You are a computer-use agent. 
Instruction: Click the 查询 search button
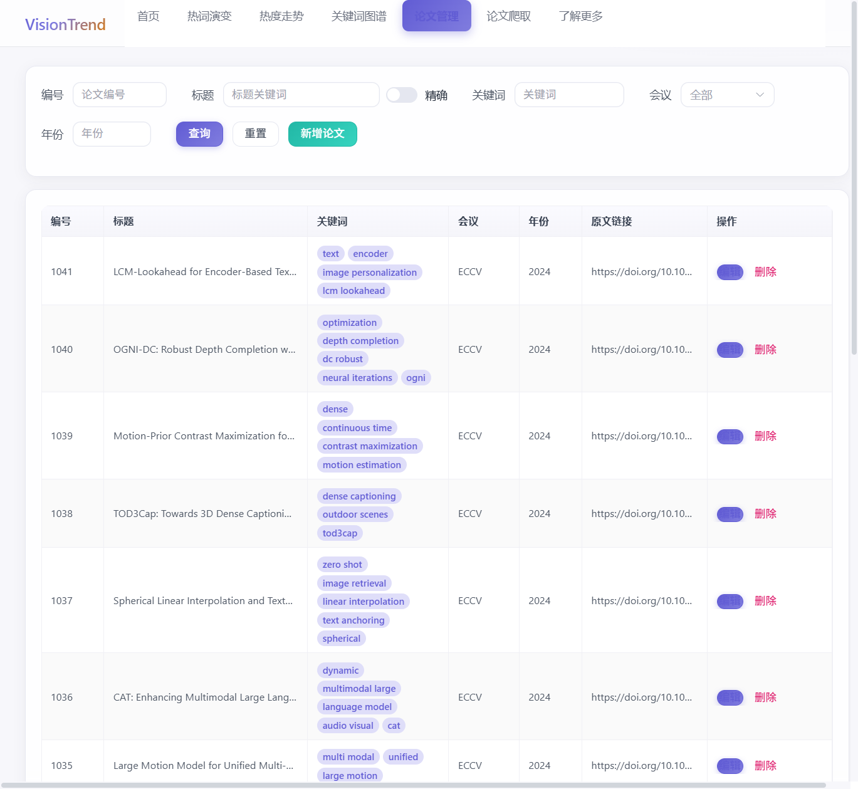click(x=199, y=133)
